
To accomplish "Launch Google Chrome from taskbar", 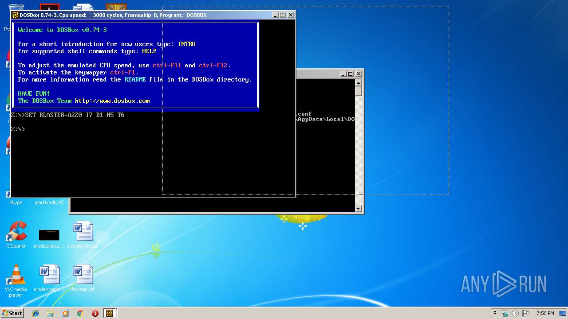I will click(80, 313).
